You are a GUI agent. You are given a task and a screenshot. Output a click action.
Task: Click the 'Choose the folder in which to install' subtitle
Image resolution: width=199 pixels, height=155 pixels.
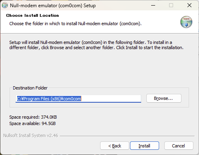click(x=75, y=24)
